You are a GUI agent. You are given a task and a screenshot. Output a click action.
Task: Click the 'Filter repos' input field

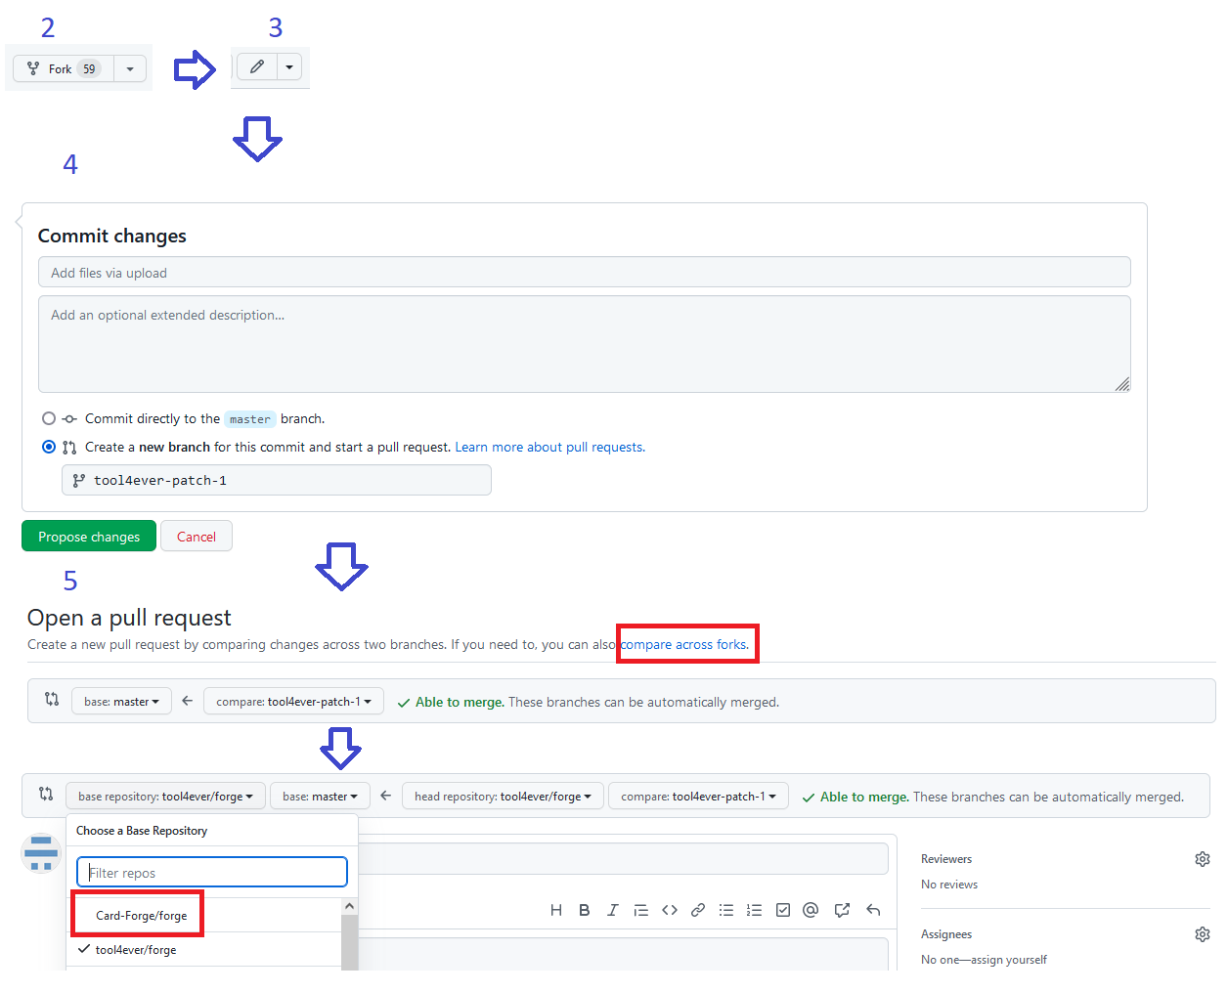pyautogui.click(x=211, y=872)
